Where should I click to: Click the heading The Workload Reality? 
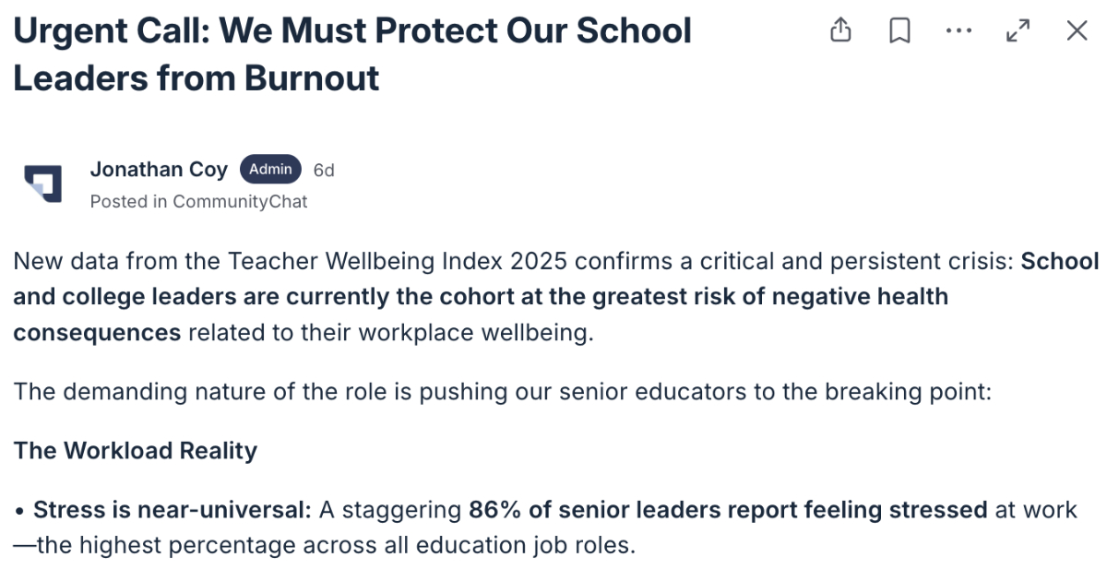(135, 450)
